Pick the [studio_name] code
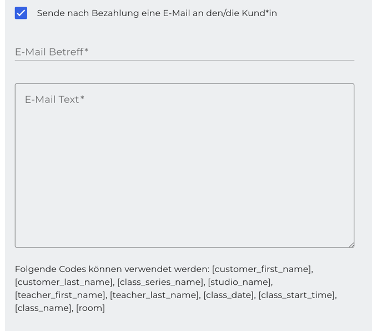The height and width of the screenshot is (331, 372). [x=239, y=282]
